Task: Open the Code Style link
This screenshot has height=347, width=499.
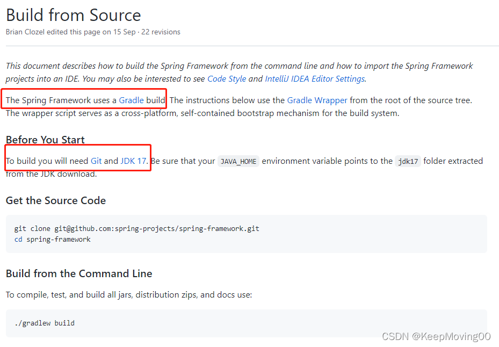Action: click(x=227, y=78)
